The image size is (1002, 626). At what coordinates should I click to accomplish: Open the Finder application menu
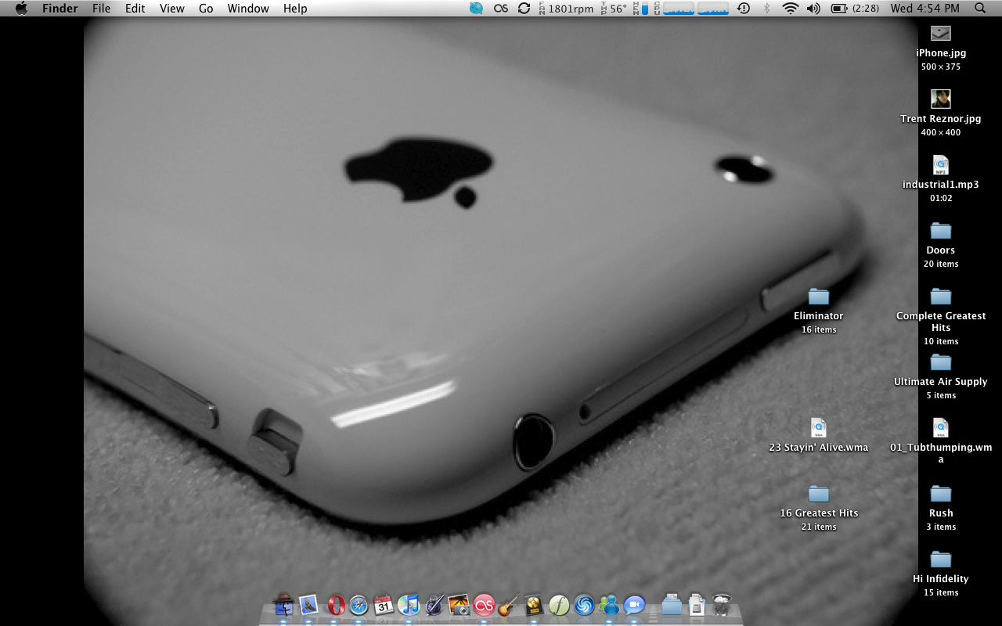click(60, 9)
